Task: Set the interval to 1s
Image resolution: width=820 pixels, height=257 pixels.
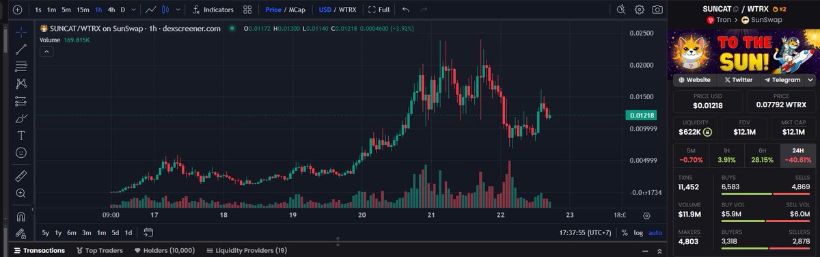Action: coord(38,10)
